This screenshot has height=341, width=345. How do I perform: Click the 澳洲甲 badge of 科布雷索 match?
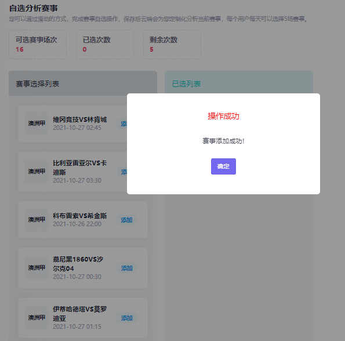[x=37, y=220]
